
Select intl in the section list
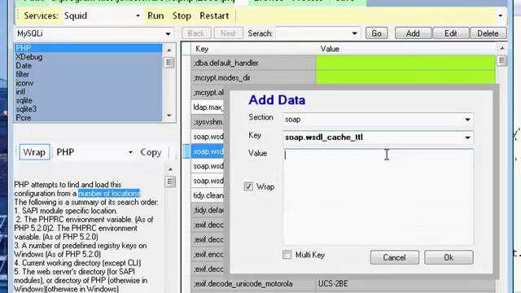tap(88, 91)
